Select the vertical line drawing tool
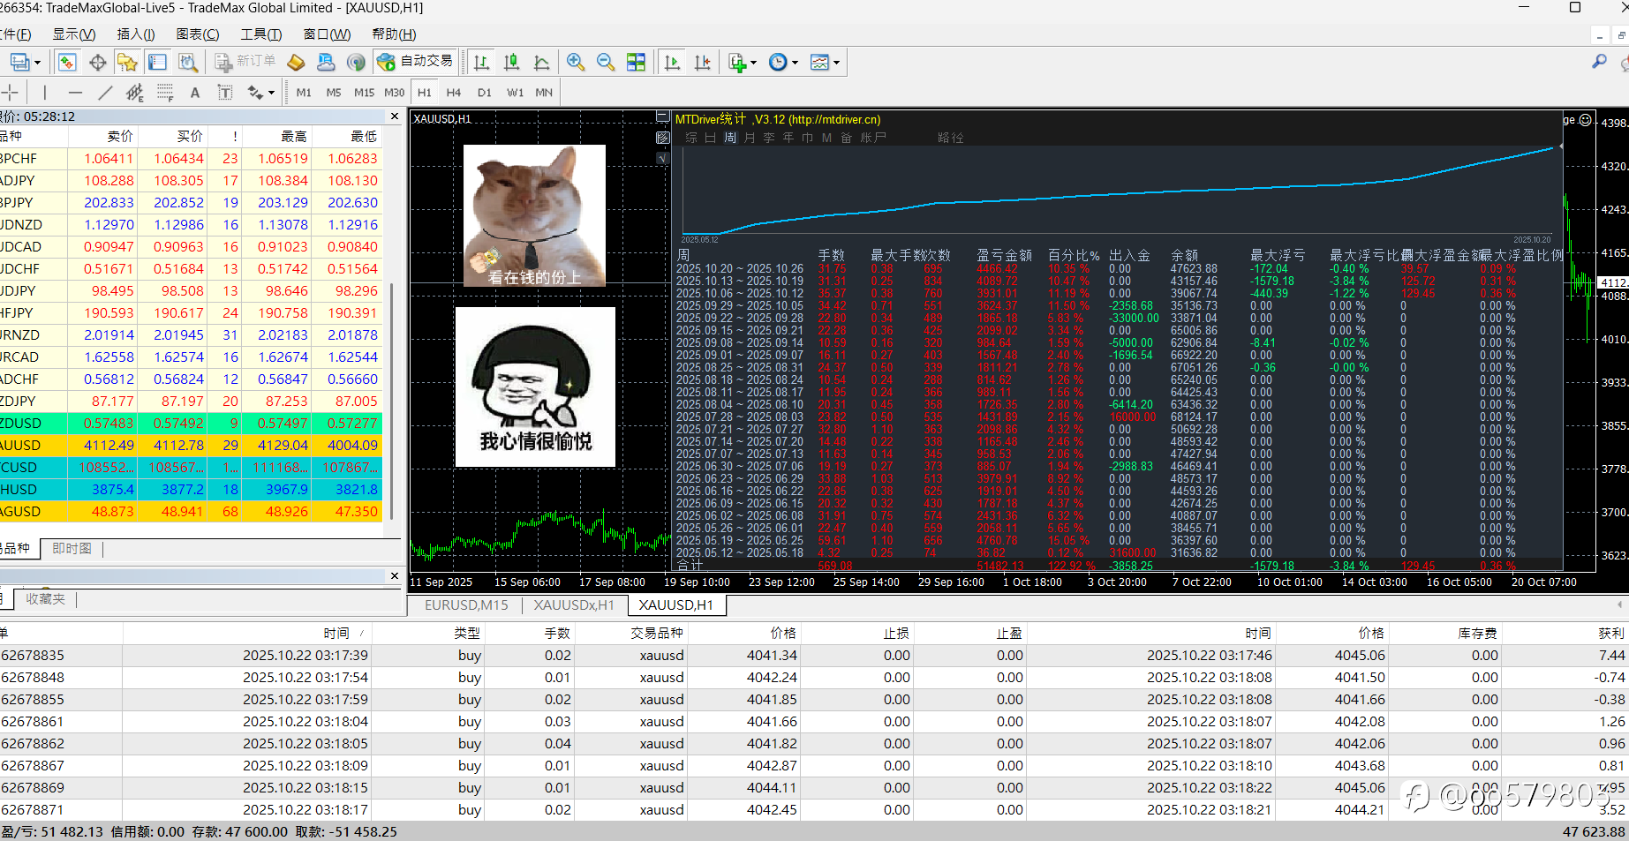Viewport: 1629px width, 841px height. [44, 93]
